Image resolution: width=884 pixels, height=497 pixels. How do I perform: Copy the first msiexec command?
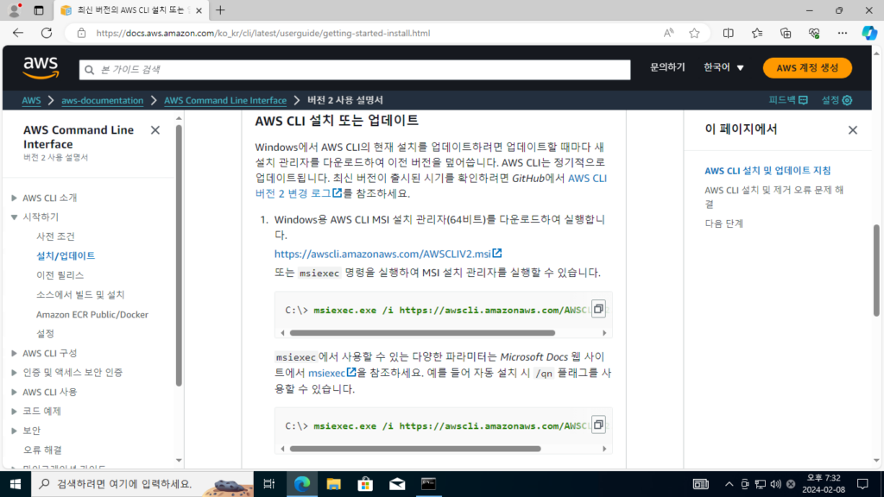tap(598, 309)
